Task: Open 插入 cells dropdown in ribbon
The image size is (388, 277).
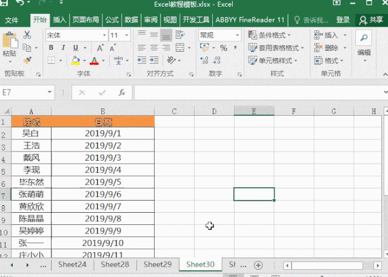Action: 330,35
